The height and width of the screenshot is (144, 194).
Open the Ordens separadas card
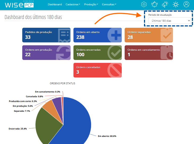149,35
